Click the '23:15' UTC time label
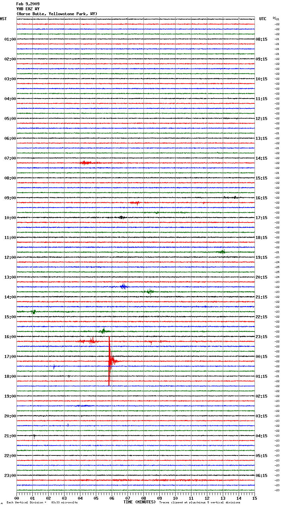 pos(261,337)
